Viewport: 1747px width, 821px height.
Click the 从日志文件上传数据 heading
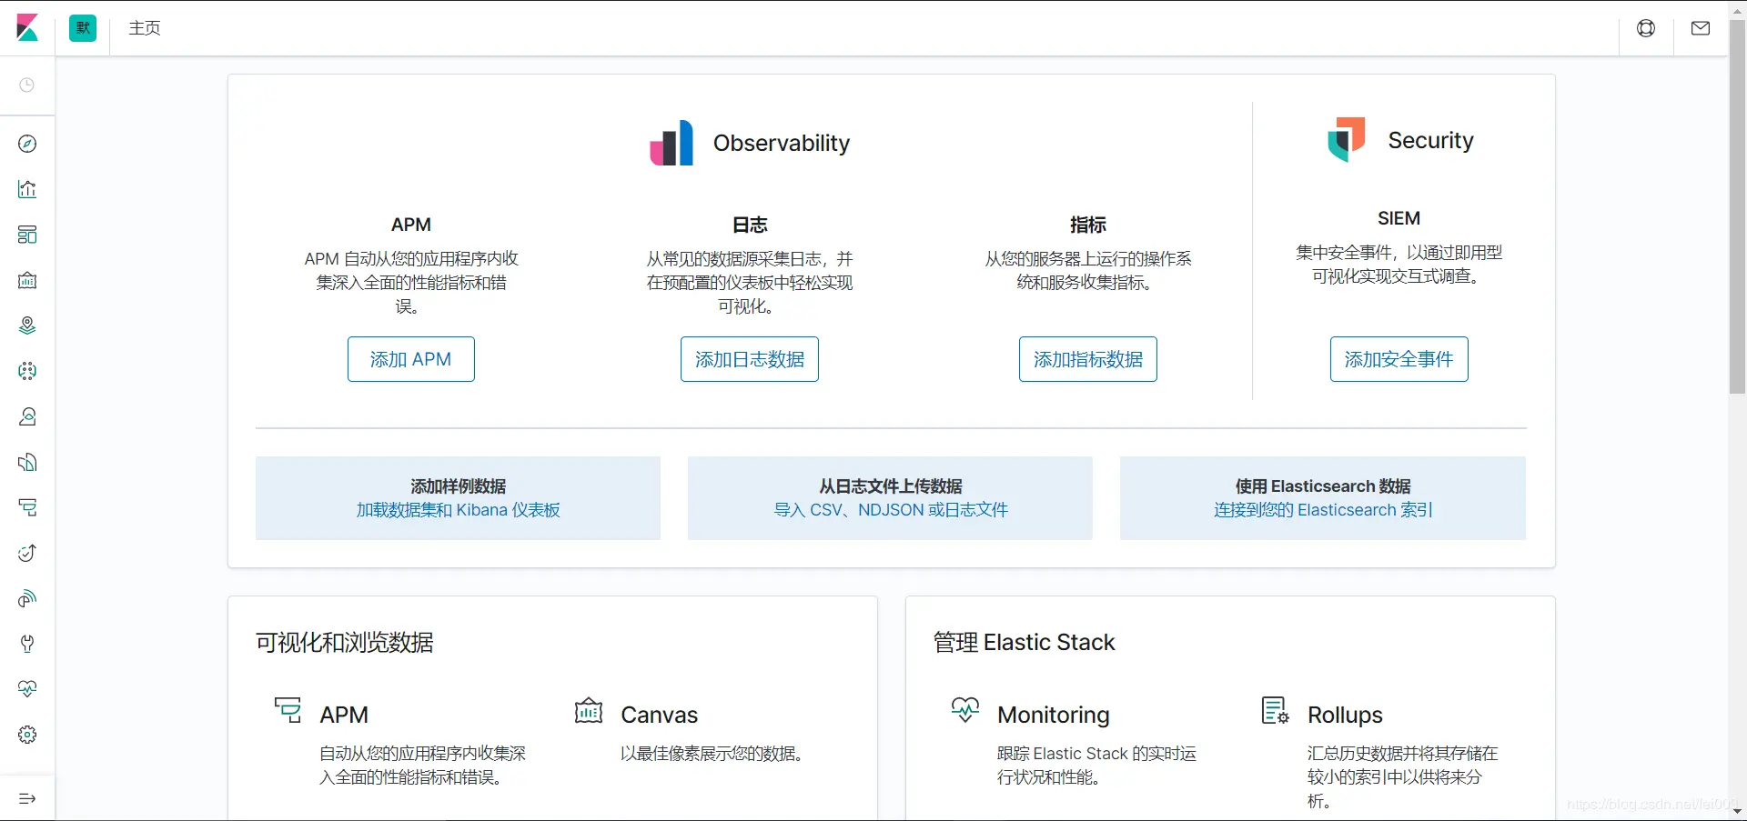891,486
